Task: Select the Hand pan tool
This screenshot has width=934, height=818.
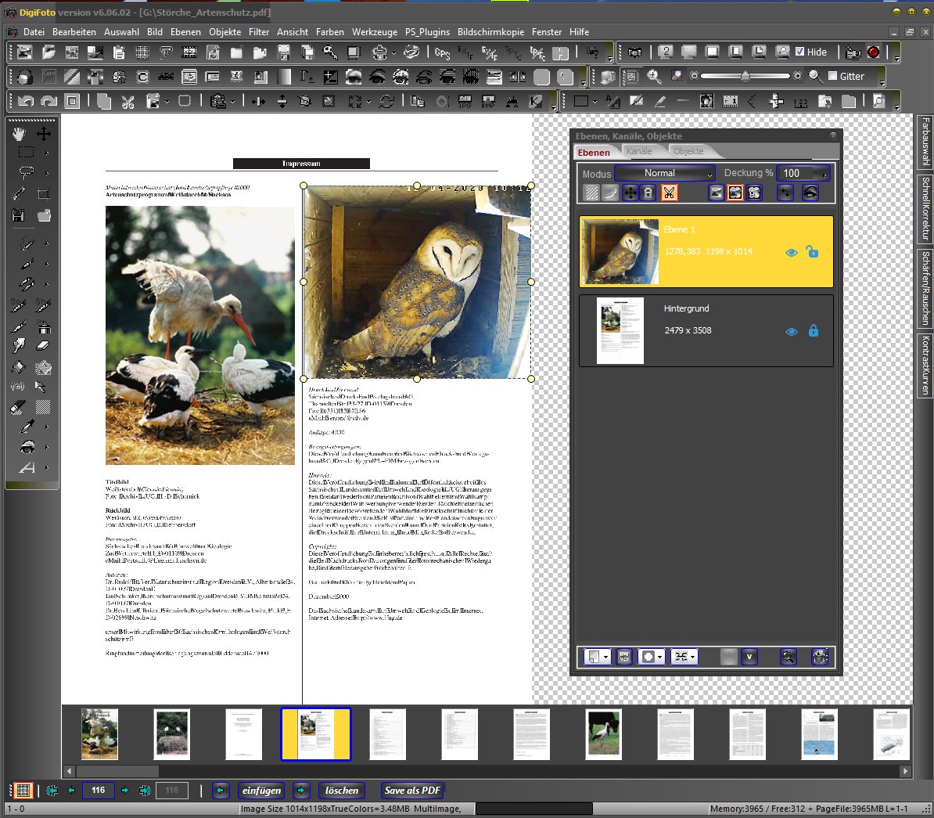Action: pyautogui.click(x=19, y=134)
